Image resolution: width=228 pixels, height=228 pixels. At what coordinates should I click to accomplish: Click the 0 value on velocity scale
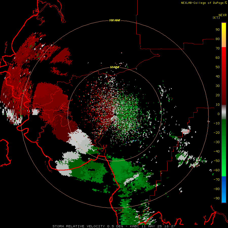219,114
